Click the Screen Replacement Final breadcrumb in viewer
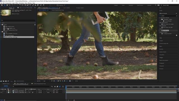The image size is (179, 101). click(58, 10)
